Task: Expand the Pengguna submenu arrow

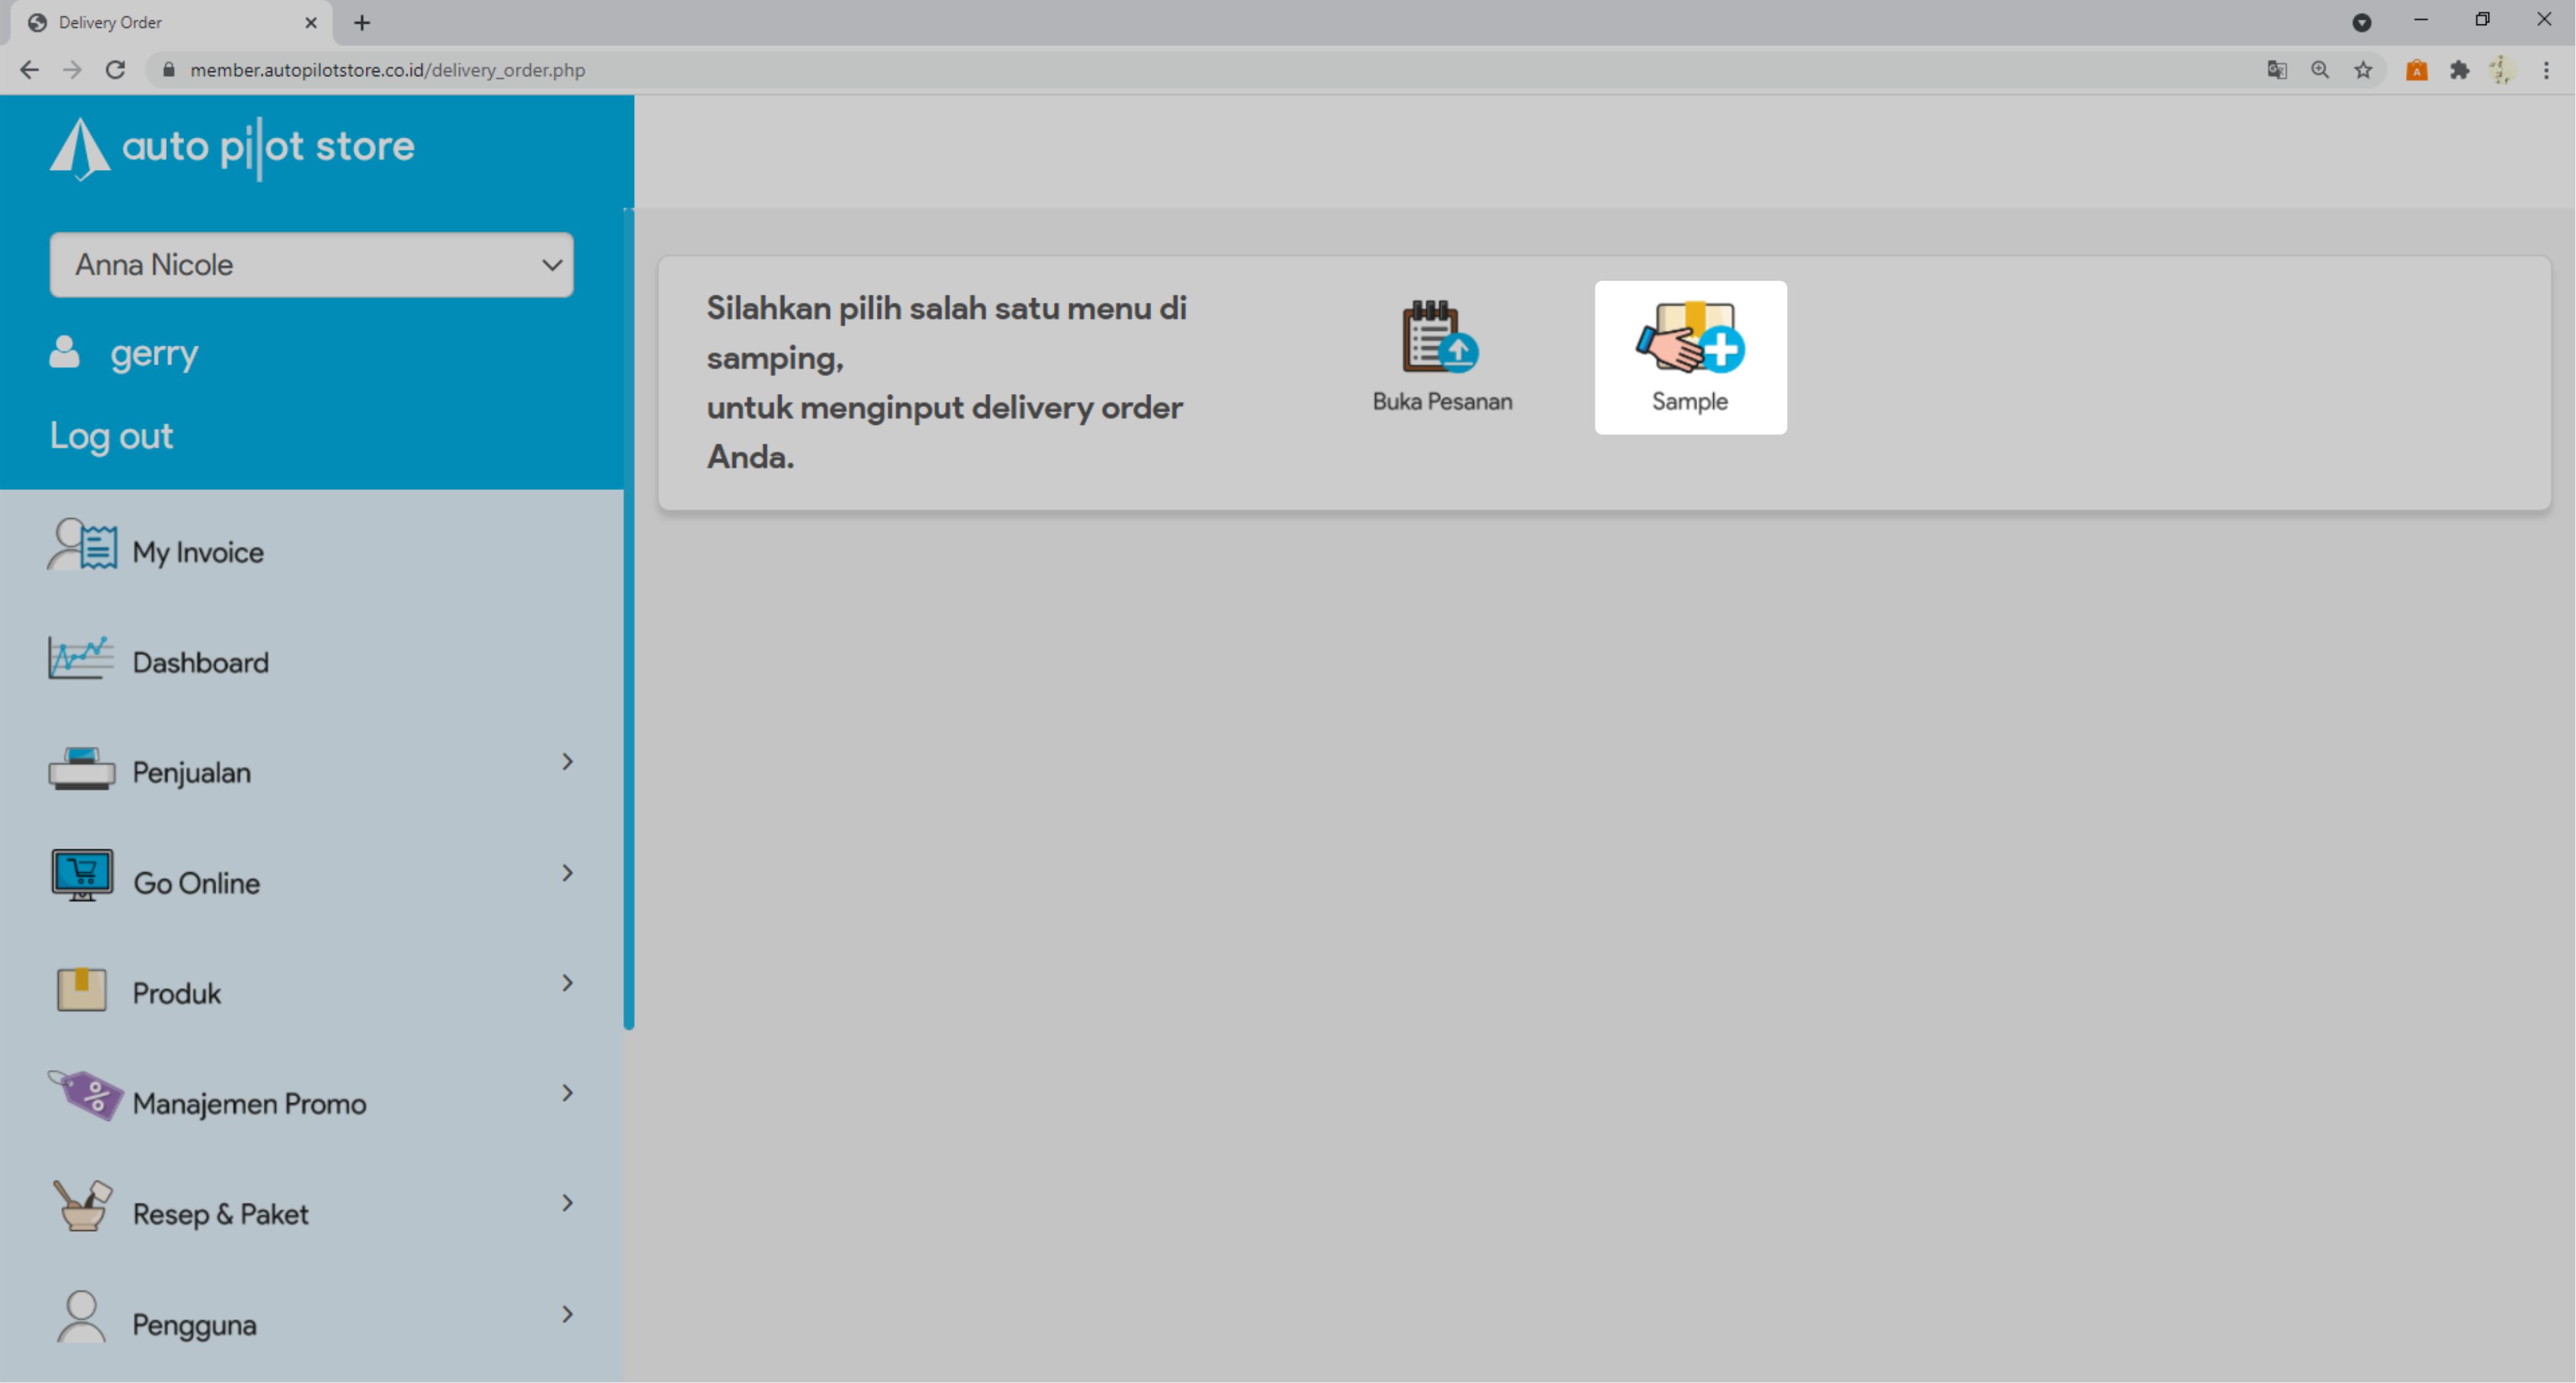Action: 567,1314
